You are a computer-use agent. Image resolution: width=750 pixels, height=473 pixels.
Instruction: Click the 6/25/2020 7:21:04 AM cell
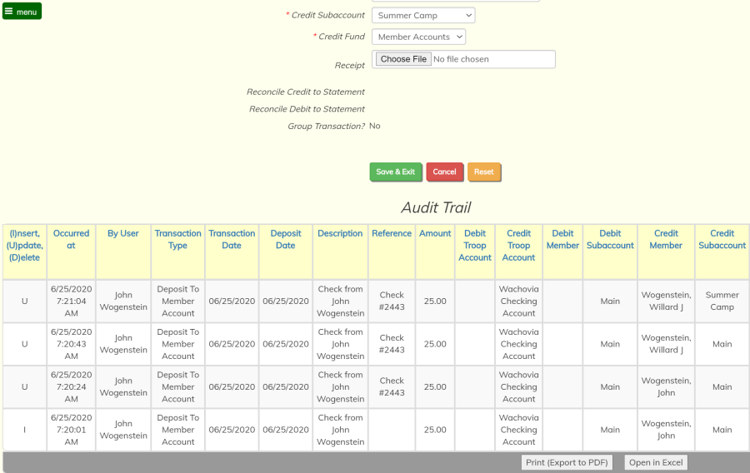click(72, 301)
